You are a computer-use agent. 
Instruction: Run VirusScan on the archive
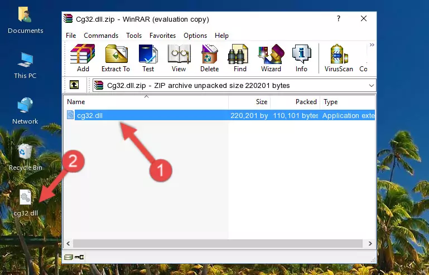pos(339,58)
